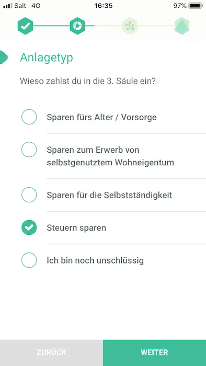Select Sparen für die Selbstständigkeit radio

pyautogui.click(x=29, y=195)
